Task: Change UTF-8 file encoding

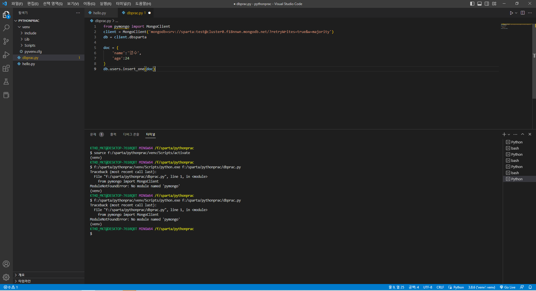Action: 428,287
